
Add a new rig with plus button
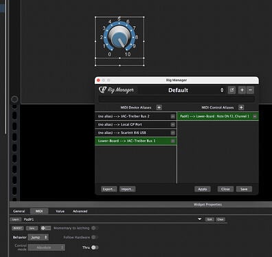(x=242, y=90)
